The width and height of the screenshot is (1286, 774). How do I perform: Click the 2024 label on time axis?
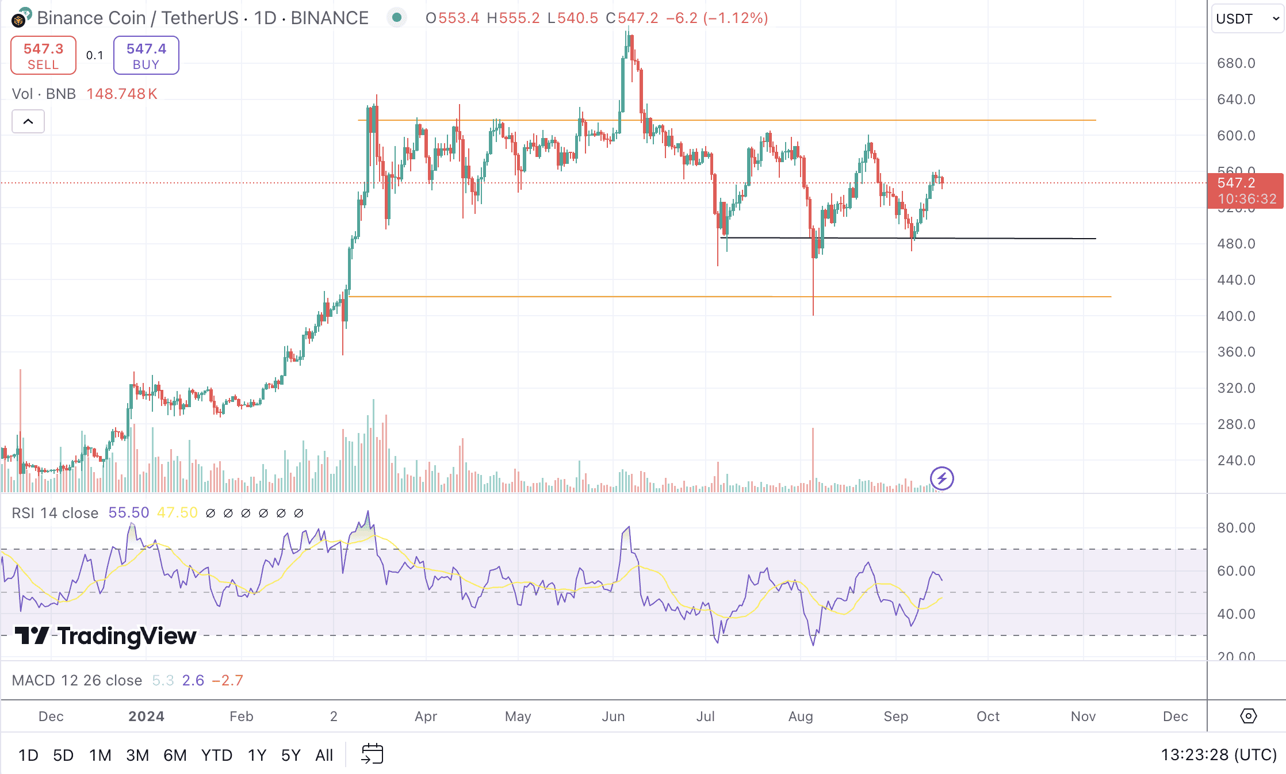pyautogui.click(x=146, y=716)
